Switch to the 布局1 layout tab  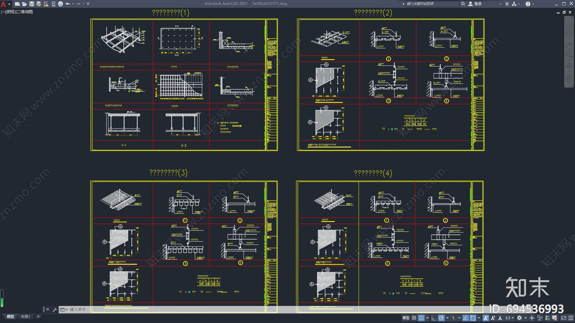pos(25,317)
